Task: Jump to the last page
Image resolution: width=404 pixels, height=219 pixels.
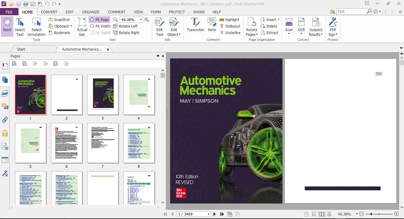Action: click(222, 214)
